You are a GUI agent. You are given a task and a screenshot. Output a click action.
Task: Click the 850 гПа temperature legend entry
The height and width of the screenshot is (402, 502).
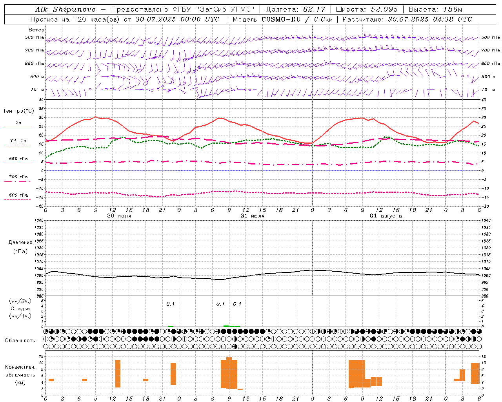(18, 159)
